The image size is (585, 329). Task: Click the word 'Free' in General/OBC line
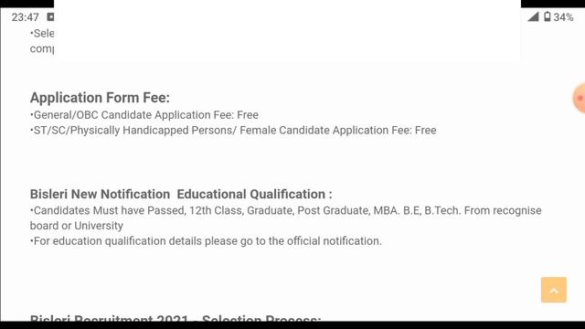tap(248, 115)
